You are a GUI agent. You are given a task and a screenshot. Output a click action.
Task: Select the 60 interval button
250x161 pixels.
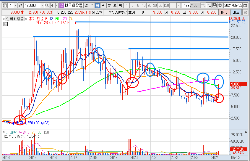pyautogui.click(x=160, y=5)
